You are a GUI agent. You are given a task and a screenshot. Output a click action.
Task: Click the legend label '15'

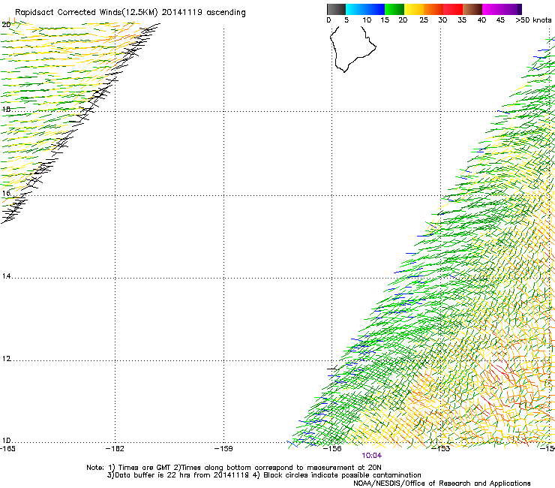[385, 20]
